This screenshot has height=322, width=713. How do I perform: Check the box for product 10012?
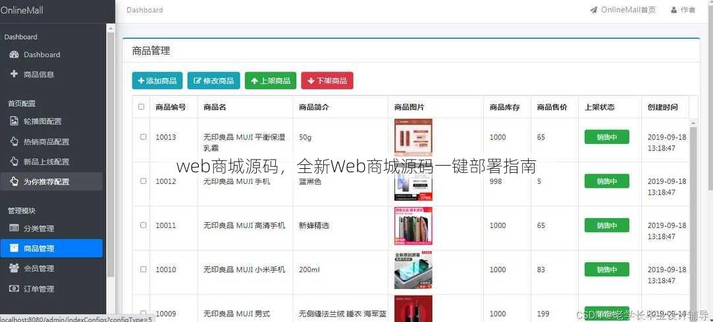coord(144,181)
